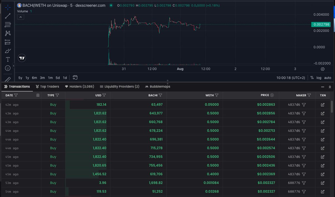Open the Fibonacci retracement tool group
This screenshot has width=335, height=197.
[x=8, y=25]
